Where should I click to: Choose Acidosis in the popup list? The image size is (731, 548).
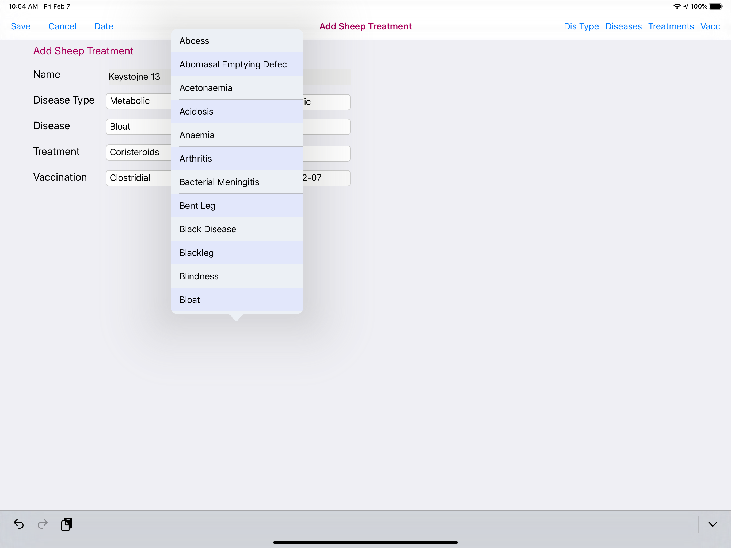tap(237, 111)
